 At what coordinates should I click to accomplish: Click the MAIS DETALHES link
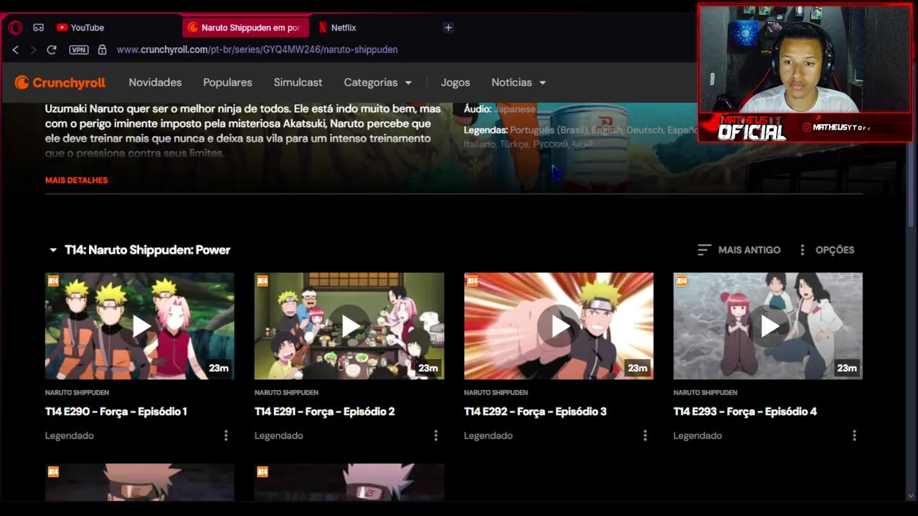76,181
